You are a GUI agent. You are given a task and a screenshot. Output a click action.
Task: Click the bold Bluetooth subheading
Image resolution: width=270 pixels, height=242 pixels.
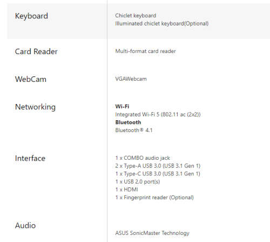128,122
